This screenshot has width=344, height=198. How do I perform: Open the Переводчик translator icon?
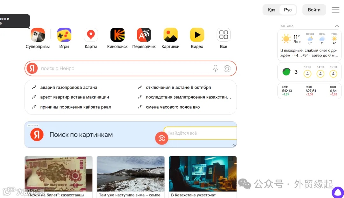point(144,35)
